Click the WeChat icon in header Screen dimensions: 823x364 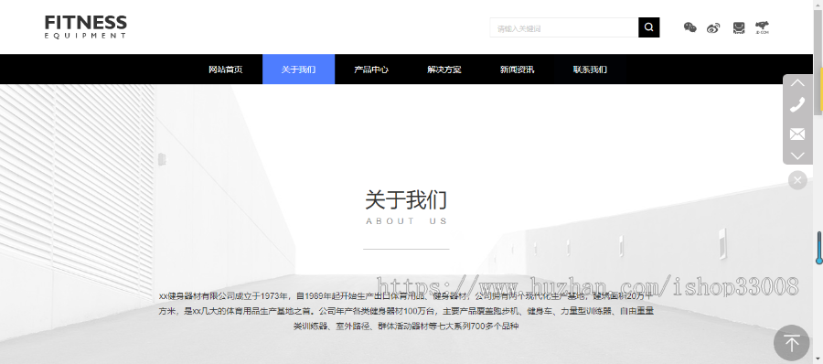689,27
